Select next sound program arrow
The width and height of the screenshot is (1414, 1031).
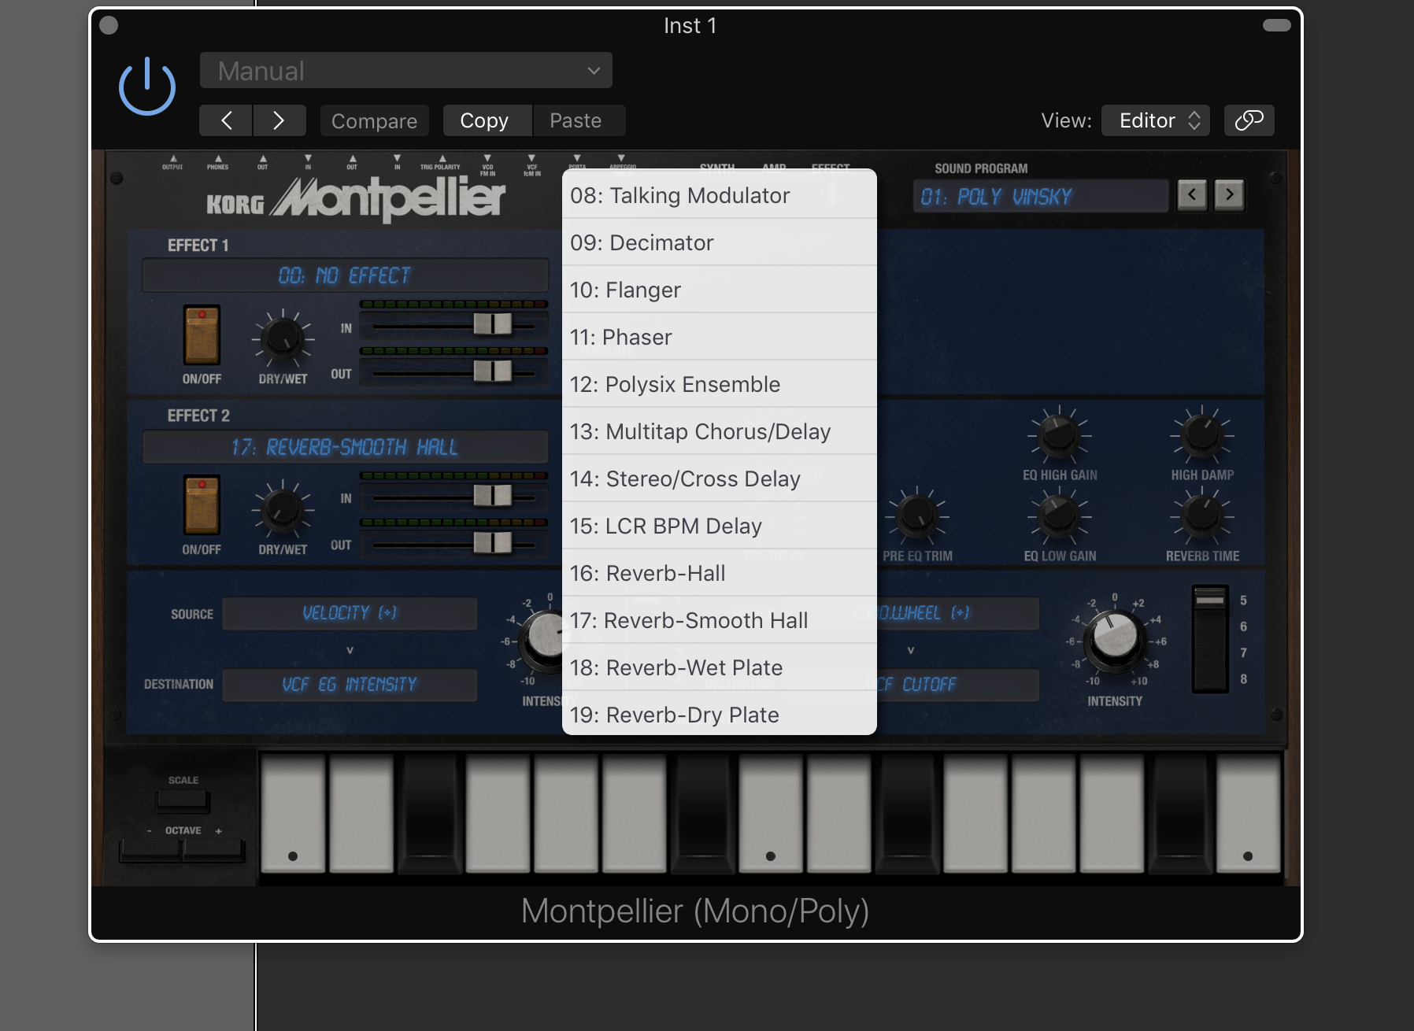[1229, 195]
